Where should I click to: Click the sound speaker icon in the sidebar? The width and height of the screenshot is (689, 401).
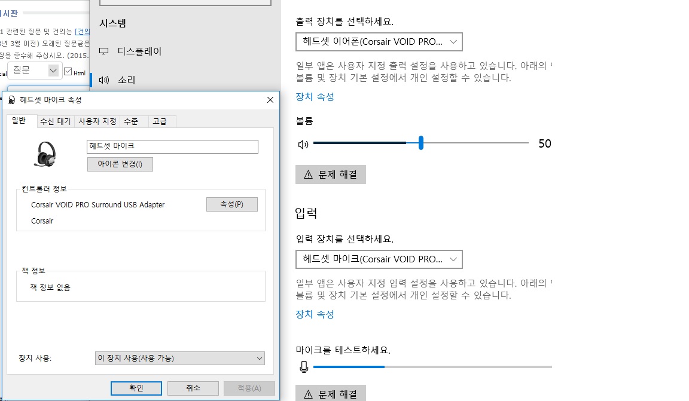[103, 80]
